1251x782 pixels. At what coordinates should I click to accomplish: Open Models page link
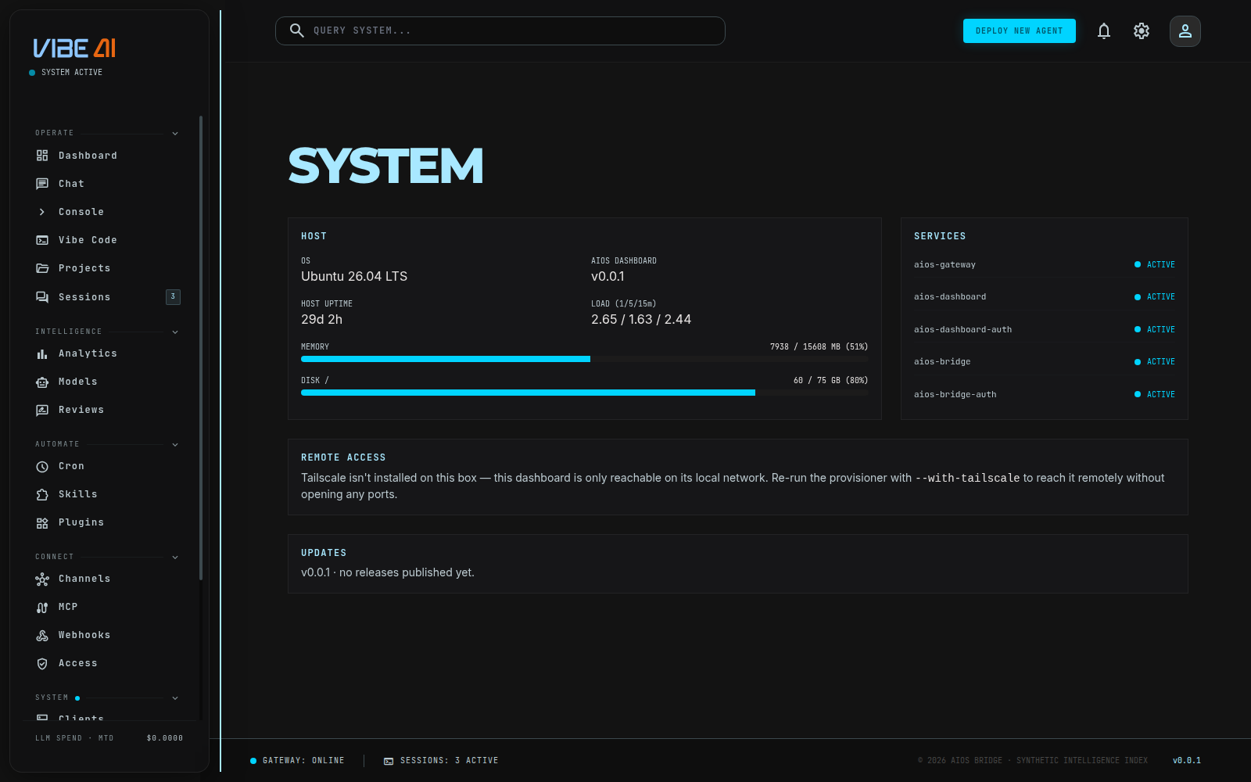tap(108, 382)
